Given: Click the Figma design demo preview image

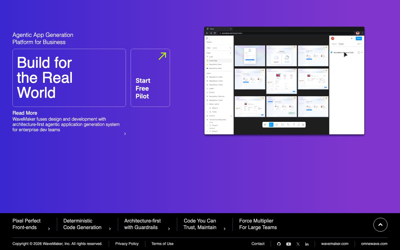Looking at the screenshot, I should [284, 81].
